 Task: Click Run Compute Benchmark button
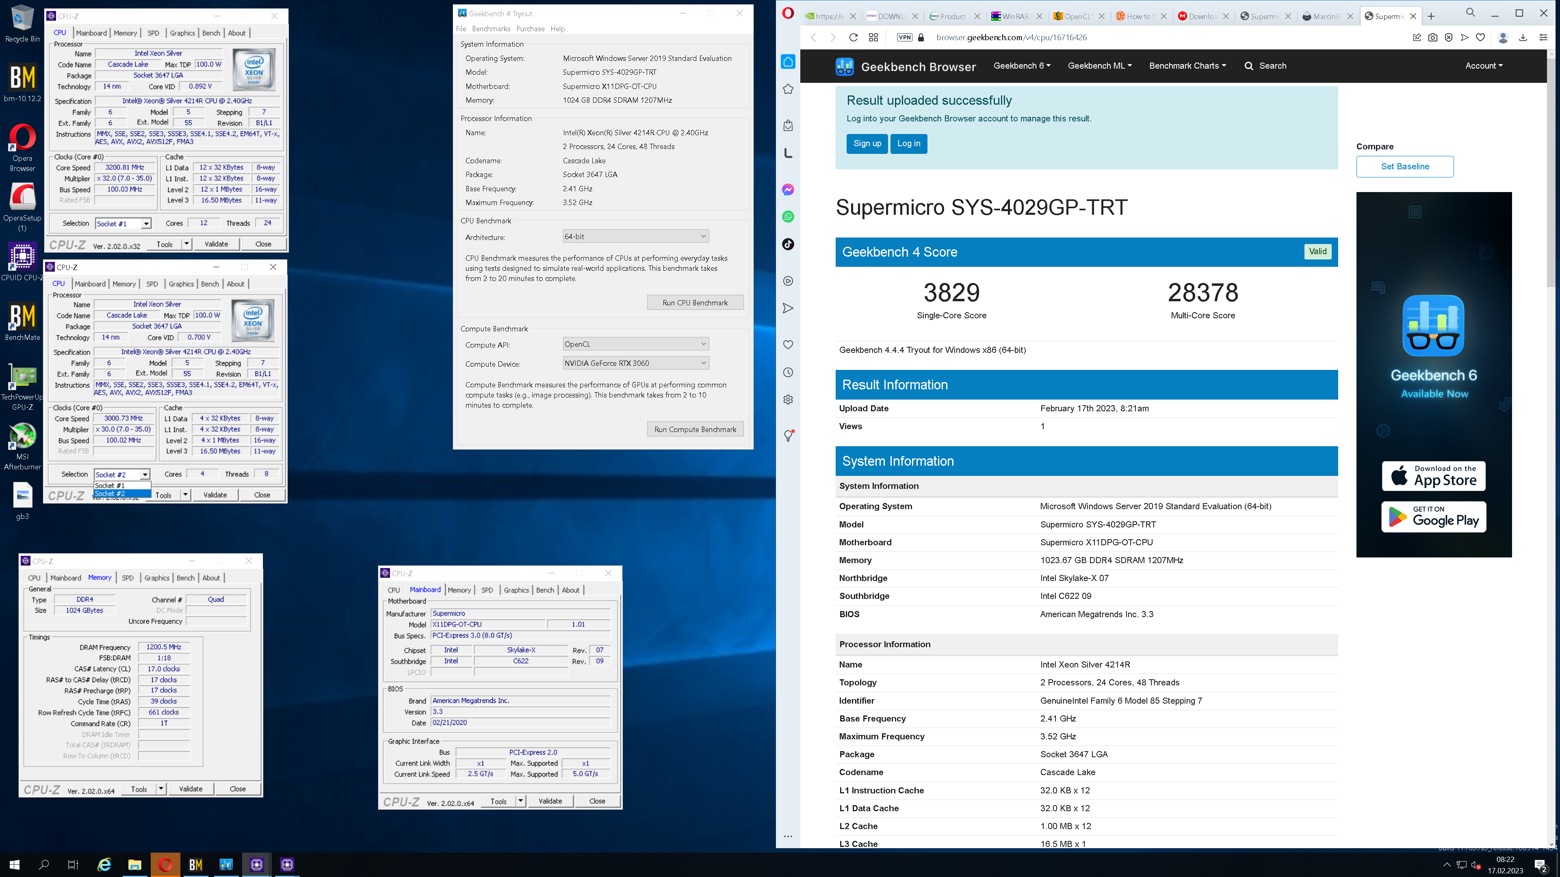tap(695, 429)
